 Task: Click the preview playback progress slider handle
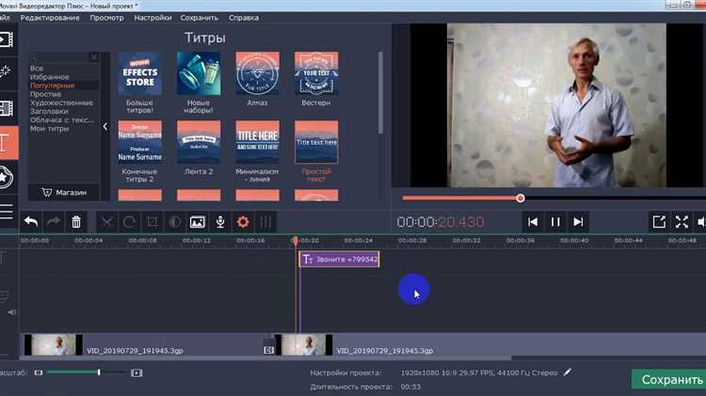point(521,198)
